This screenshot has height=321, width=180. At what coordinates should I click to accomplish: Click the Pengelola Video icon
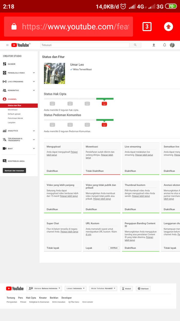click(5, 73)
